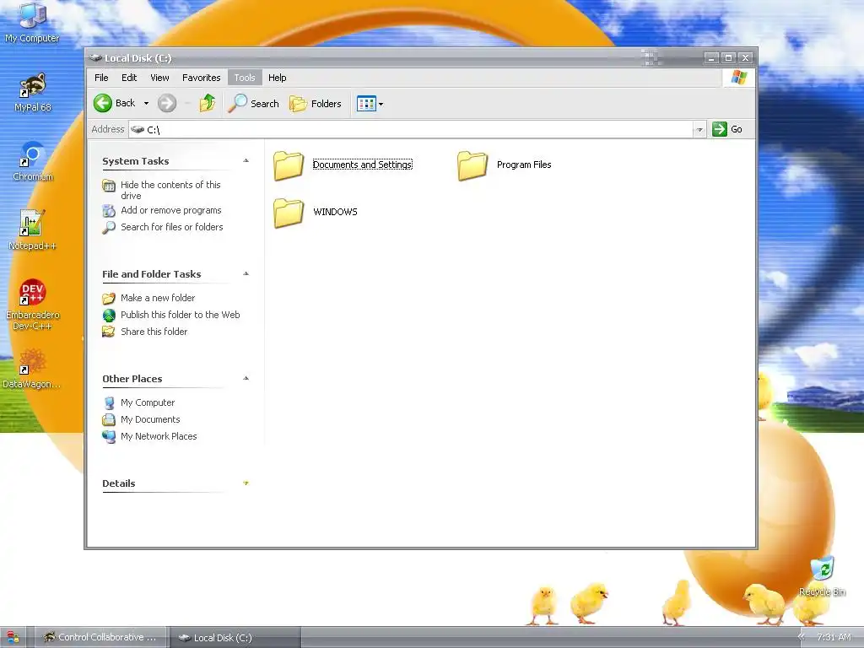Open the Edit menu
The height and width of the screenshot is (648, 864).
[129, 78]
